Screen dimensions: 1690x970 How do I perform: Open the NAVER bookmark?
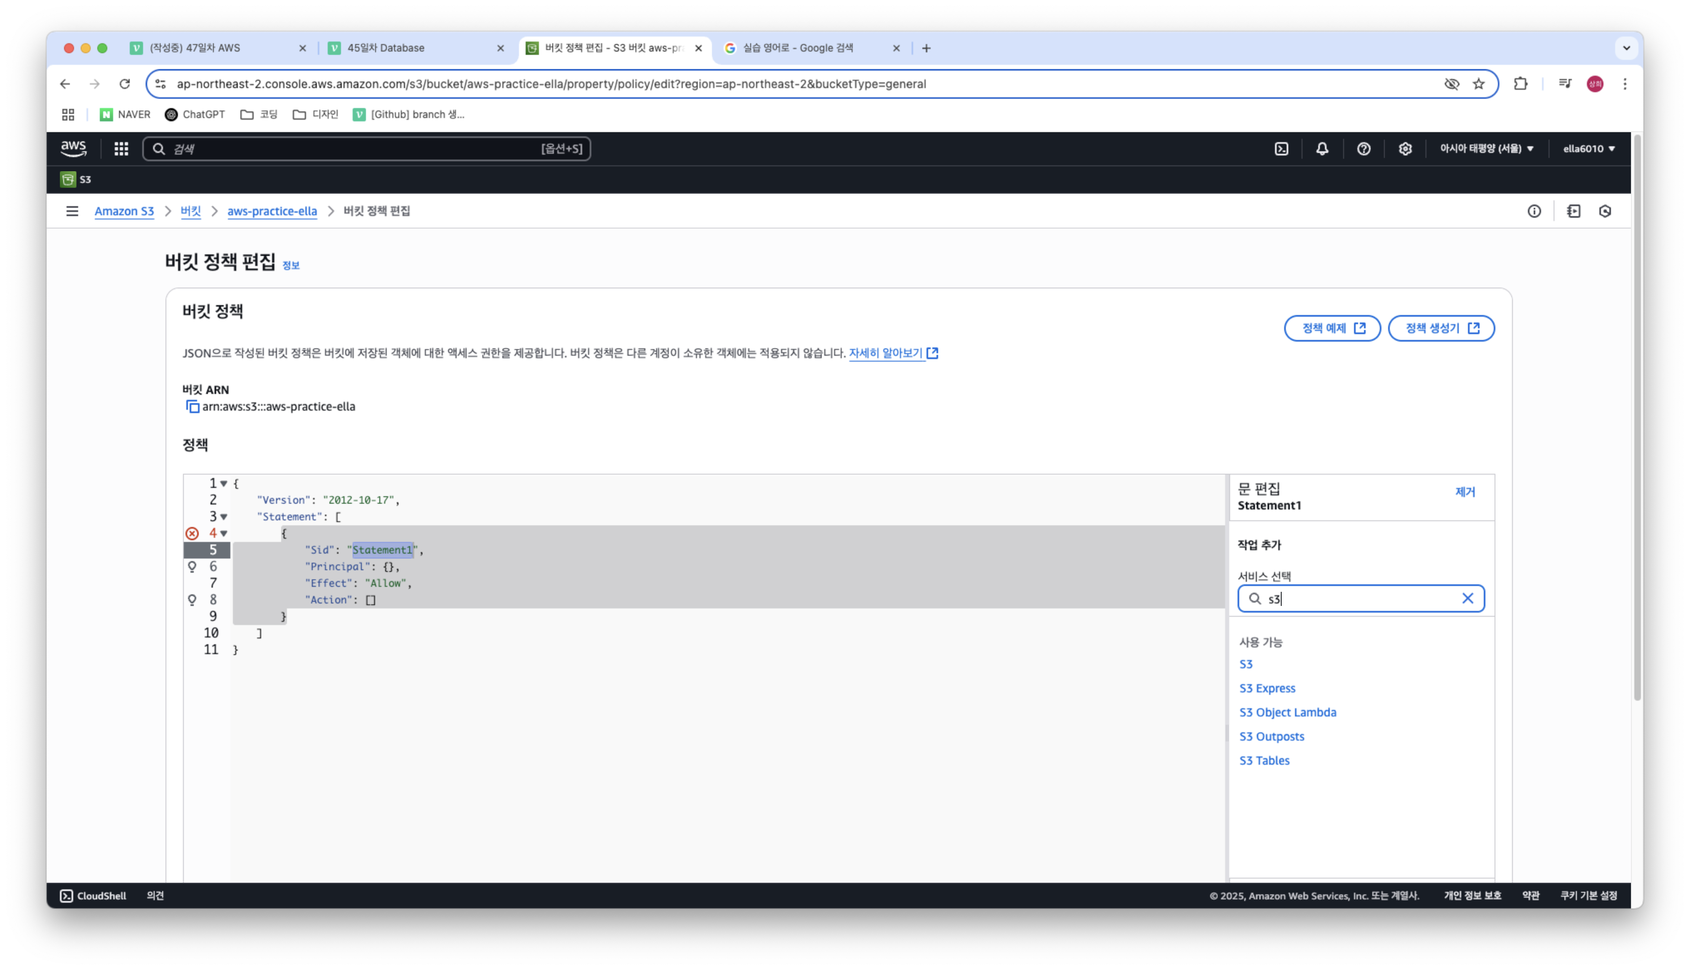pos(125,115)
